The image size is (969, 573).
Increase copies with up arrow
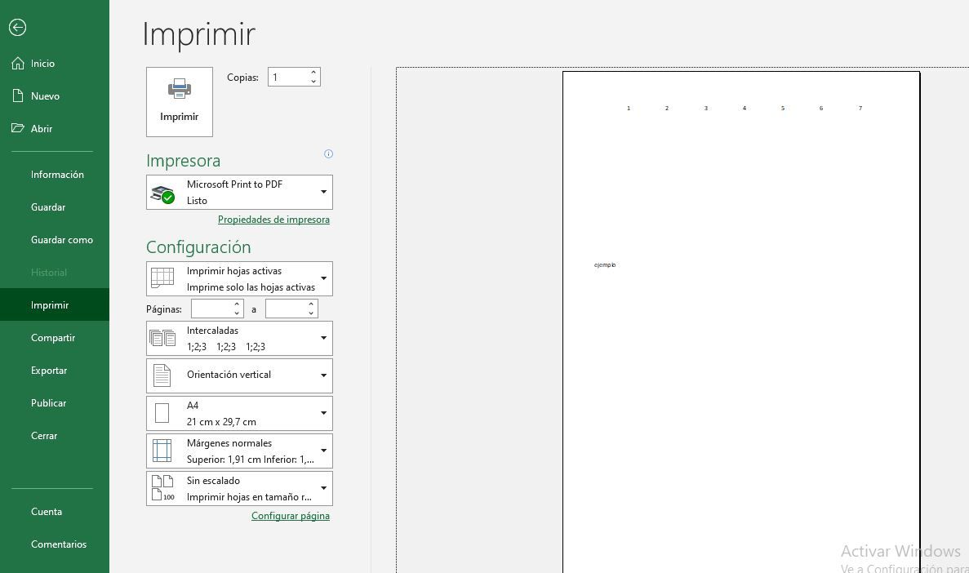tap(313, 73)
